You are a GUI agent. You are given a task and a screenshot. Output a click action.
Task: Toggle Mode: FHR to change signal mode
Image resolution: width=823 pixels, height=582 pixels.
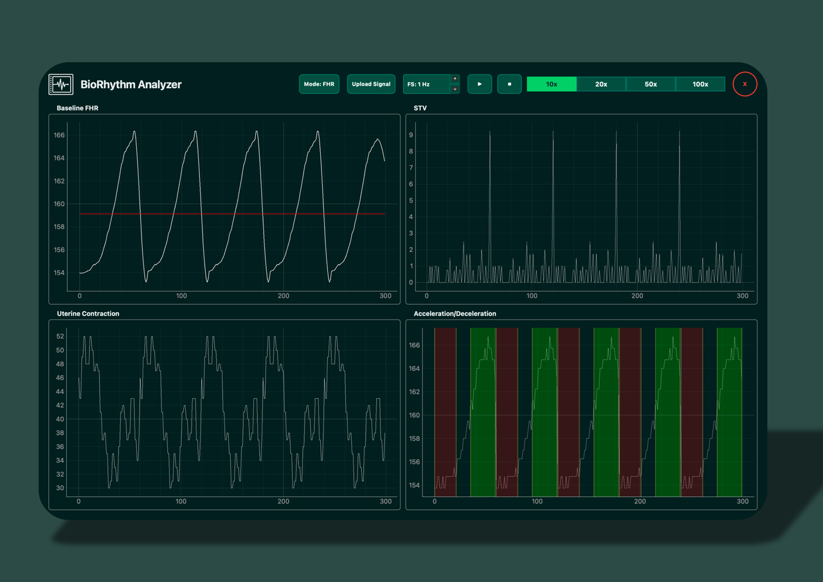pyautogui.click(x=319, y=84)
